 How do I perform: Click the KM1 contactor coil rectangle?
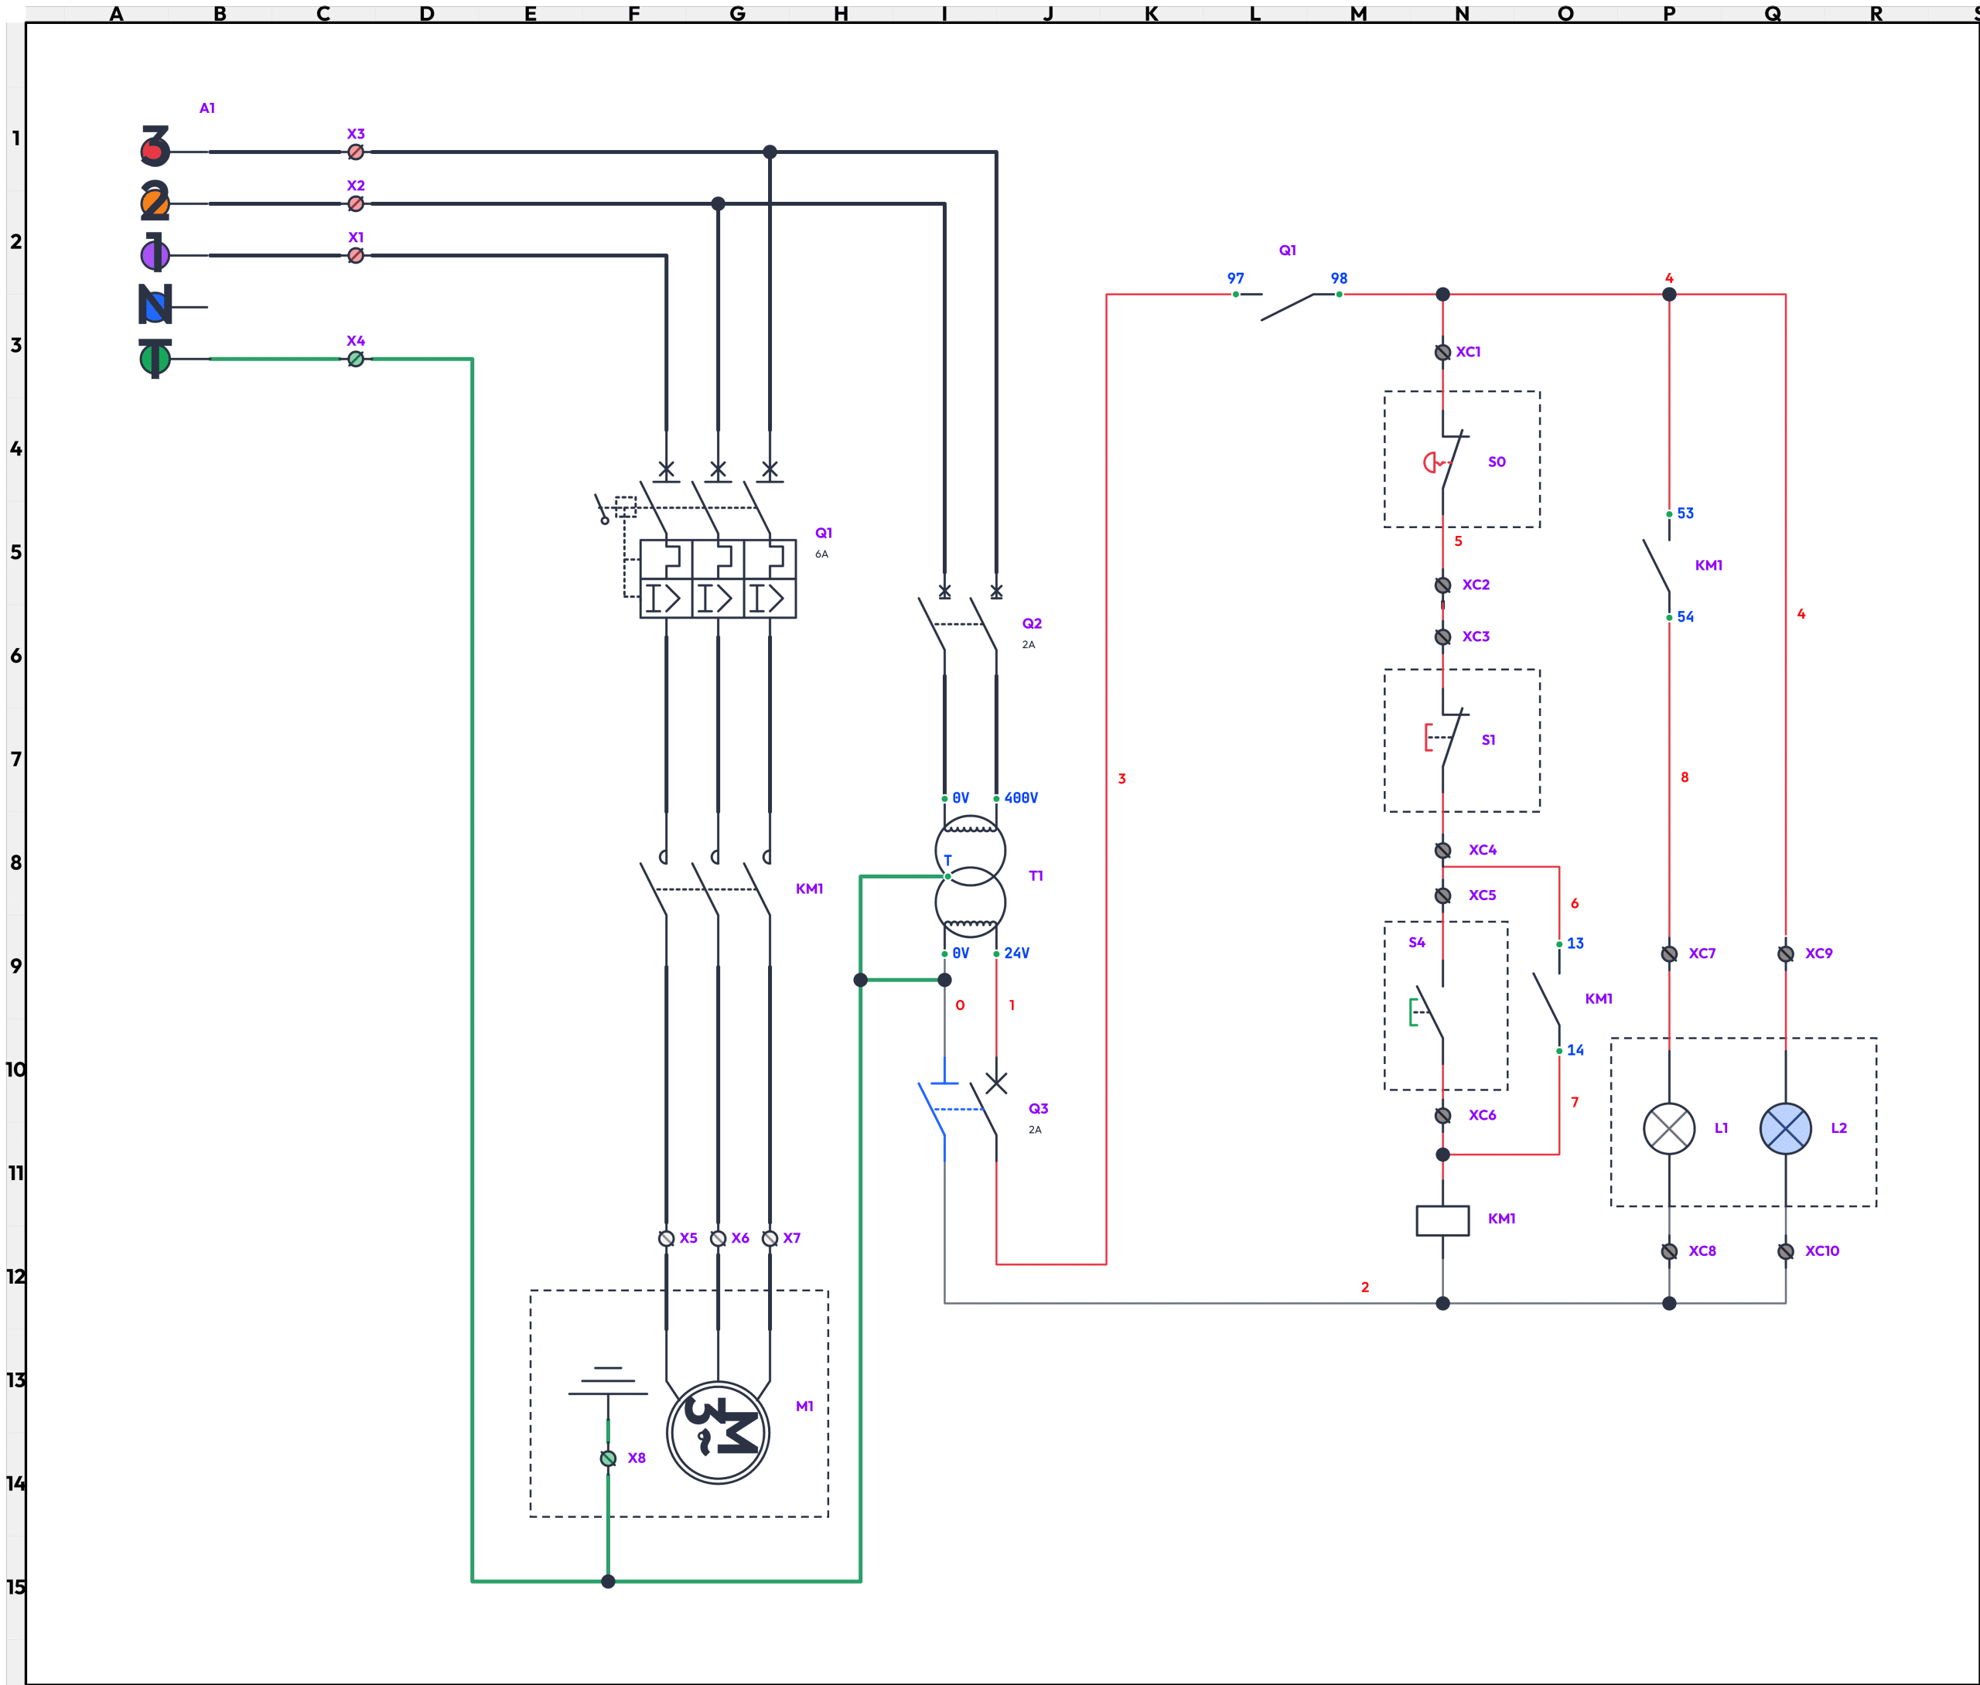[1442, 1219]
